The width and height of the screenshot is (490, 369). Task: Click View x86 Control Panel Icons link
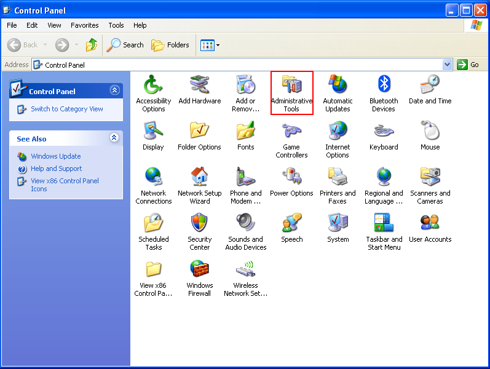point(65,185)
